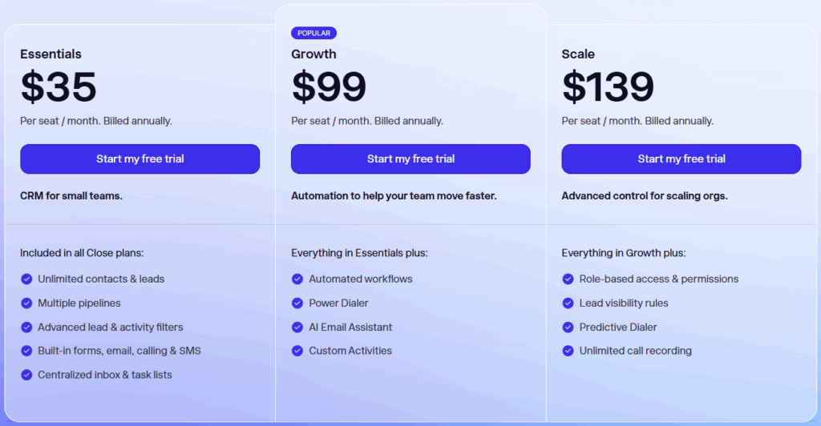Start the Essentials plan free trial

[x=140, y=159]
